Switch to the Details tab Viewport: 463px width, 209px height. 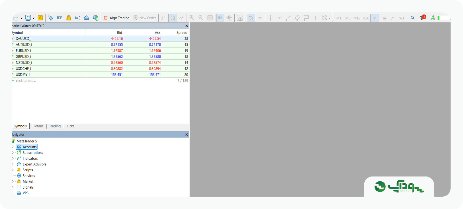tap(38, 126)
